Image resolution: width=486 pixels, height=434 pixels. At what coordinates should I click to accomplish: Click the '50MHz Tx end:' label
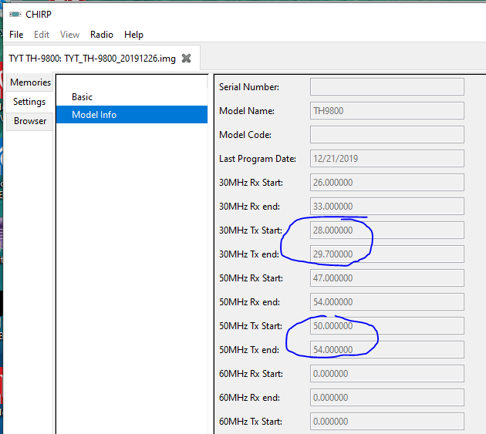point(249,349)
